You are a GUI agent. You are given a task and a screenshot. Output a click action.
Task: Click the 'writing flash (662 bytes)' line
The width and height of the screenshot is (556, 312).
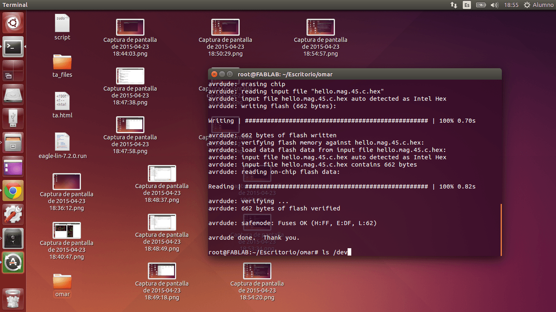click(x=272, y=106)
